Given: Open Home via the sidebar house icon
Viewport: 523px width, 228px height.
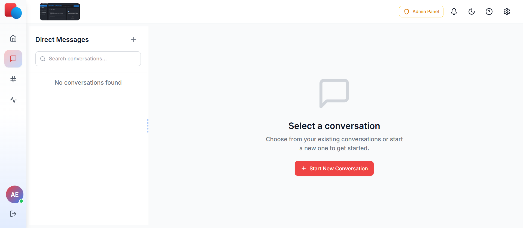Looking at the screenshot, I should (x=13, y=38).
